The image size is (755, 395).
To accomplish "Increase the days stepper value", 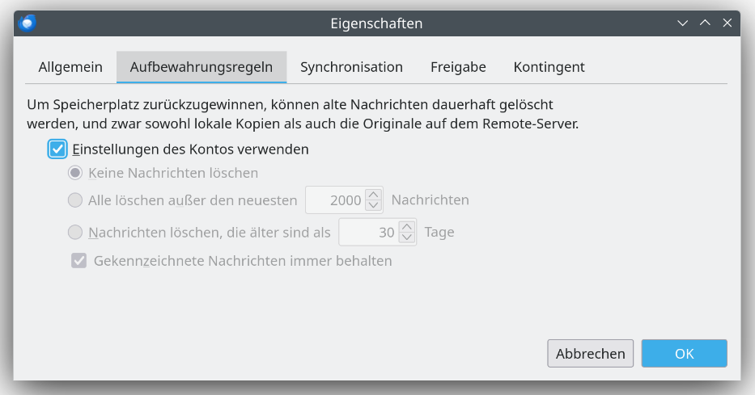I will coord(407,227).
